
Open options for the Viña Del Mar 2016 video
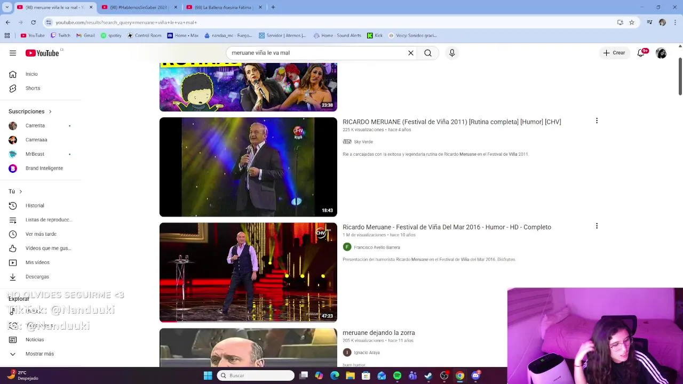pos(597,226)
